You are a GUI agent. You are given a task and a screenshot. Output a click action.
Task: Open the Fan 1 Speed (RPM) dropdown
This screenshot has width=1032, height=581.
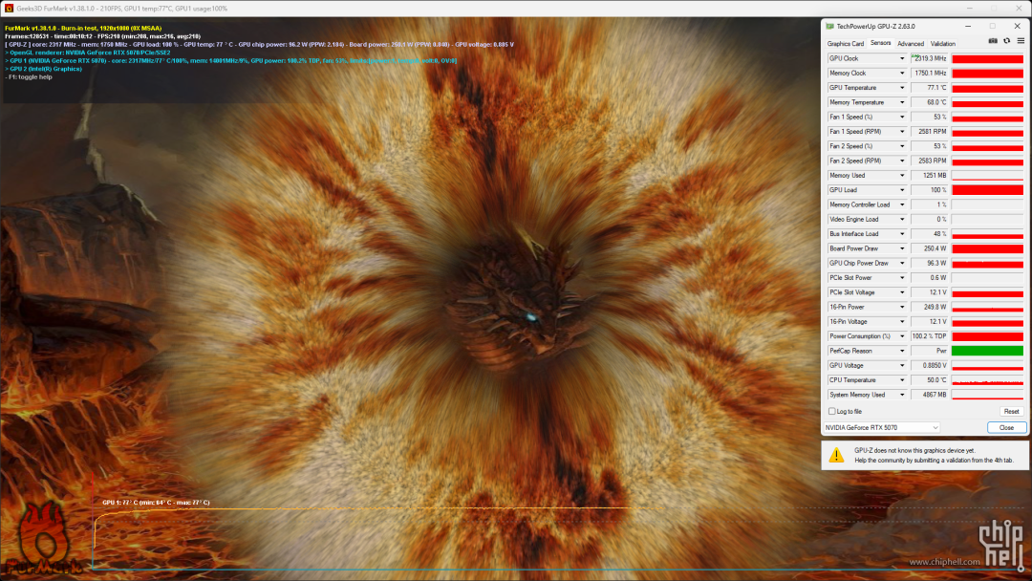click(902, 132)
